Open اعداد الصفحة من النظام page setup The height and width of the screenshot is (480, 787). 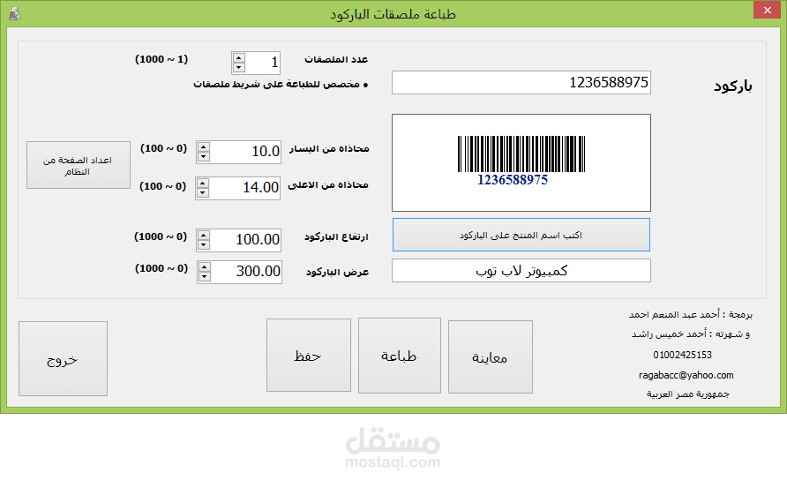[78, 165]
